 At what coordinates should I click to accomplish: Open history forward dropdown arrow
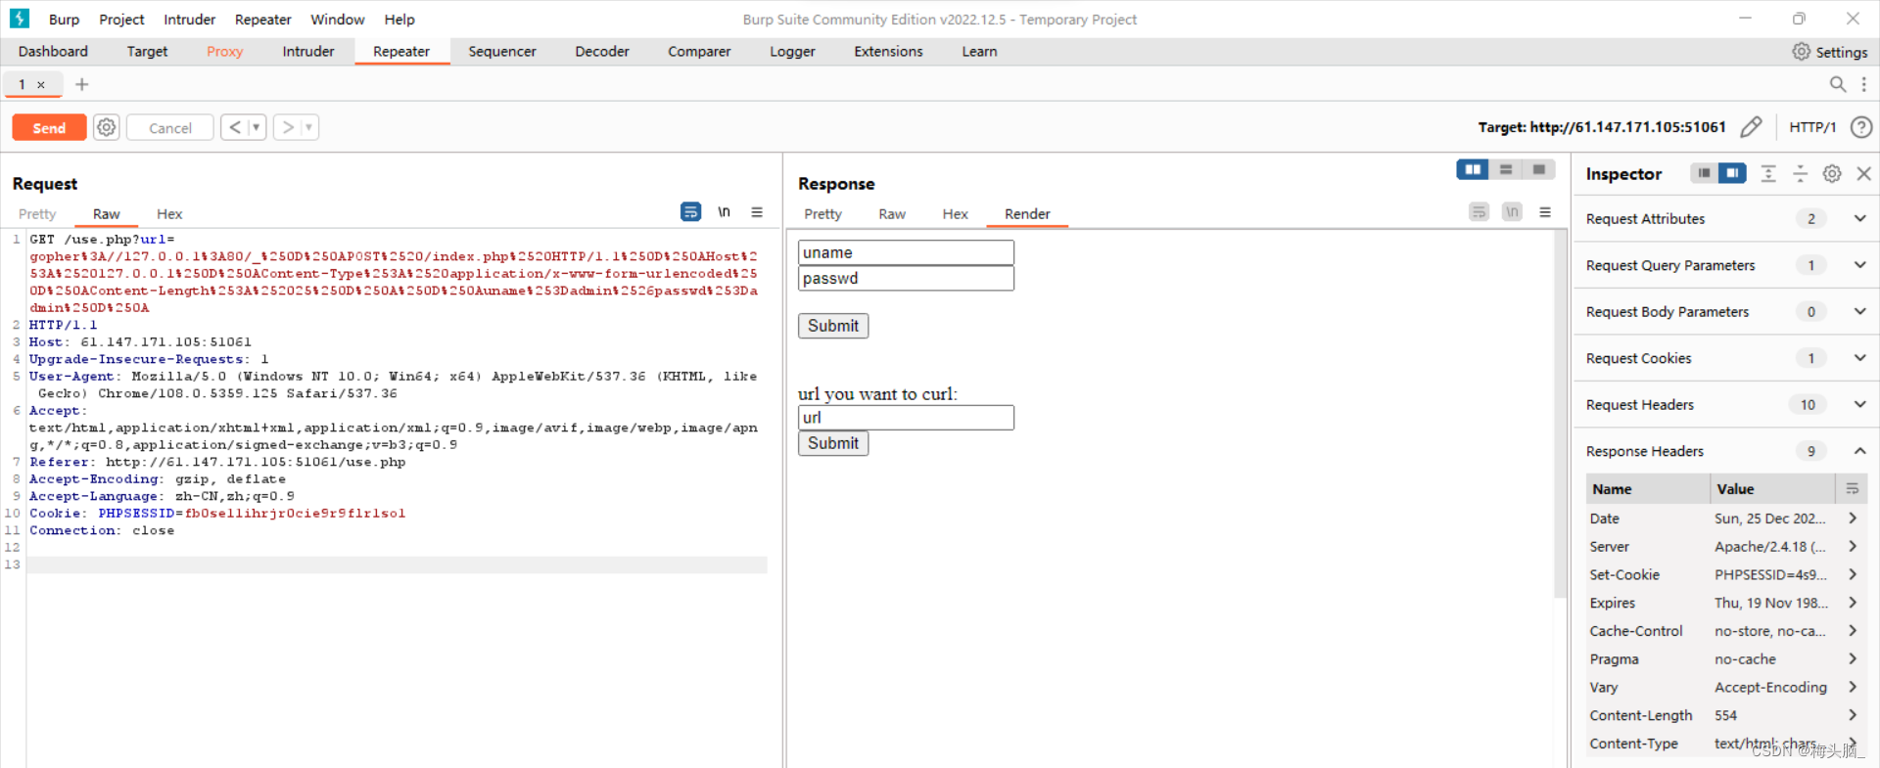coord(309,127)
